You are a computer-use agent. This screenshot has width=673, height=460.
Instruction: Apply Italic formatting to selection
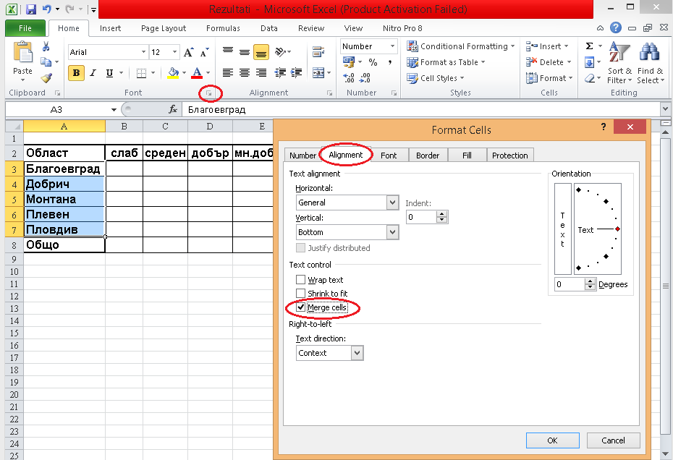pos(93,73)
